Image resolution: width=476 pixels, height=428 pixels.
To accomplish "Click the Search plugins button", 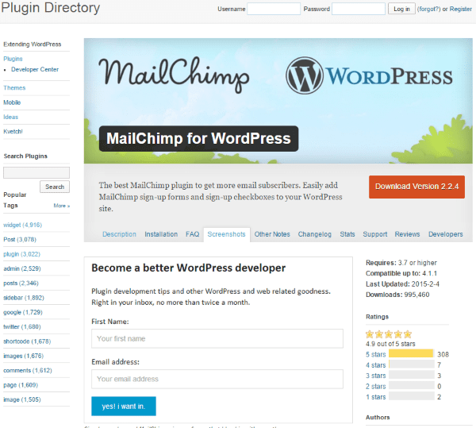I will (x=55, y=187).
